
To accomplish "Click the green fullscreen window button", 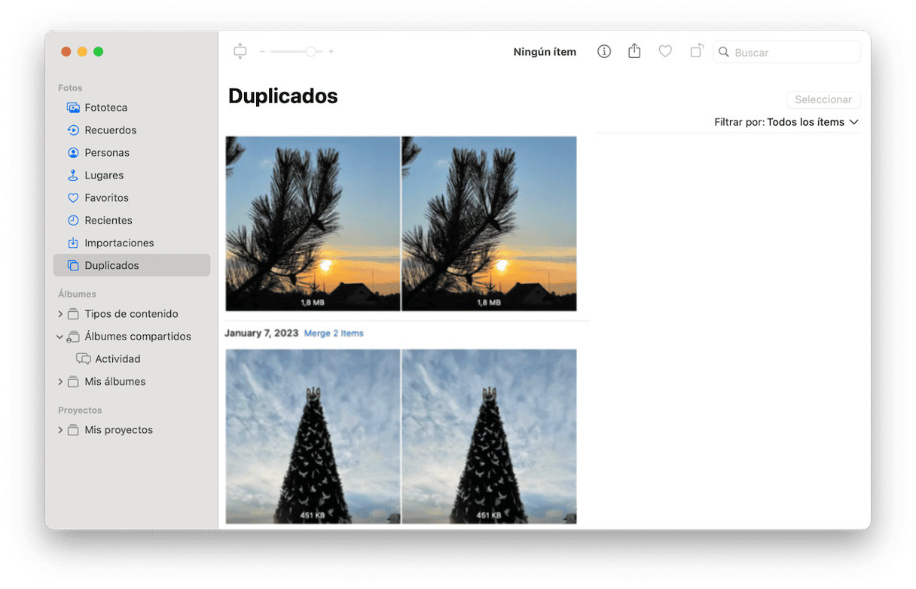I will click(98, 51).
